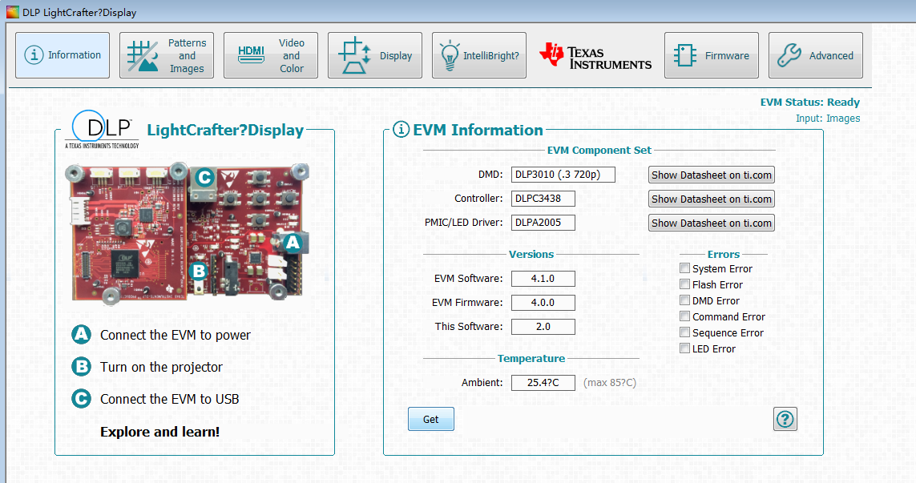This screenshot has width=916, height=483.
Task: Toggle the DMD Error checkbox
Action: 684,300
